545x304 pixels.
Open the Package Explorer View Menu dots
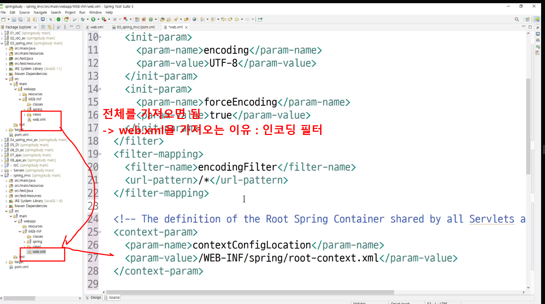(x=65, y=27)
